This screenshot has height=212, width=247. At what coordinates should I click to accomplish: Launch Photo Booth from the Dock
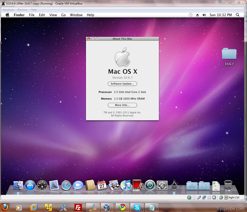pos(138,185)
